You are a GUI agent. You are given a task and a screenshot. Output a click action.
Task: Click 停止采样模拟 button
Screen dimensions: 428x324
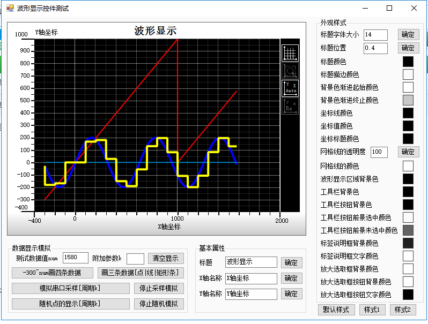pos(159,288)
